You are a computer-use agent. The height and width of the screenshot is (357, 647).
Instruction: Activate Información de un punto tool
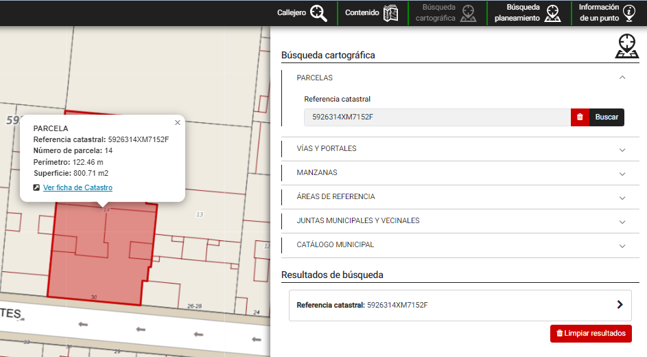(608, 13)
